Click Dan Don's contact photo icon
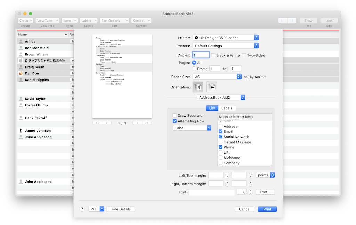The width and height of the screenshot is (356, 225). click(x=21, y=73)
